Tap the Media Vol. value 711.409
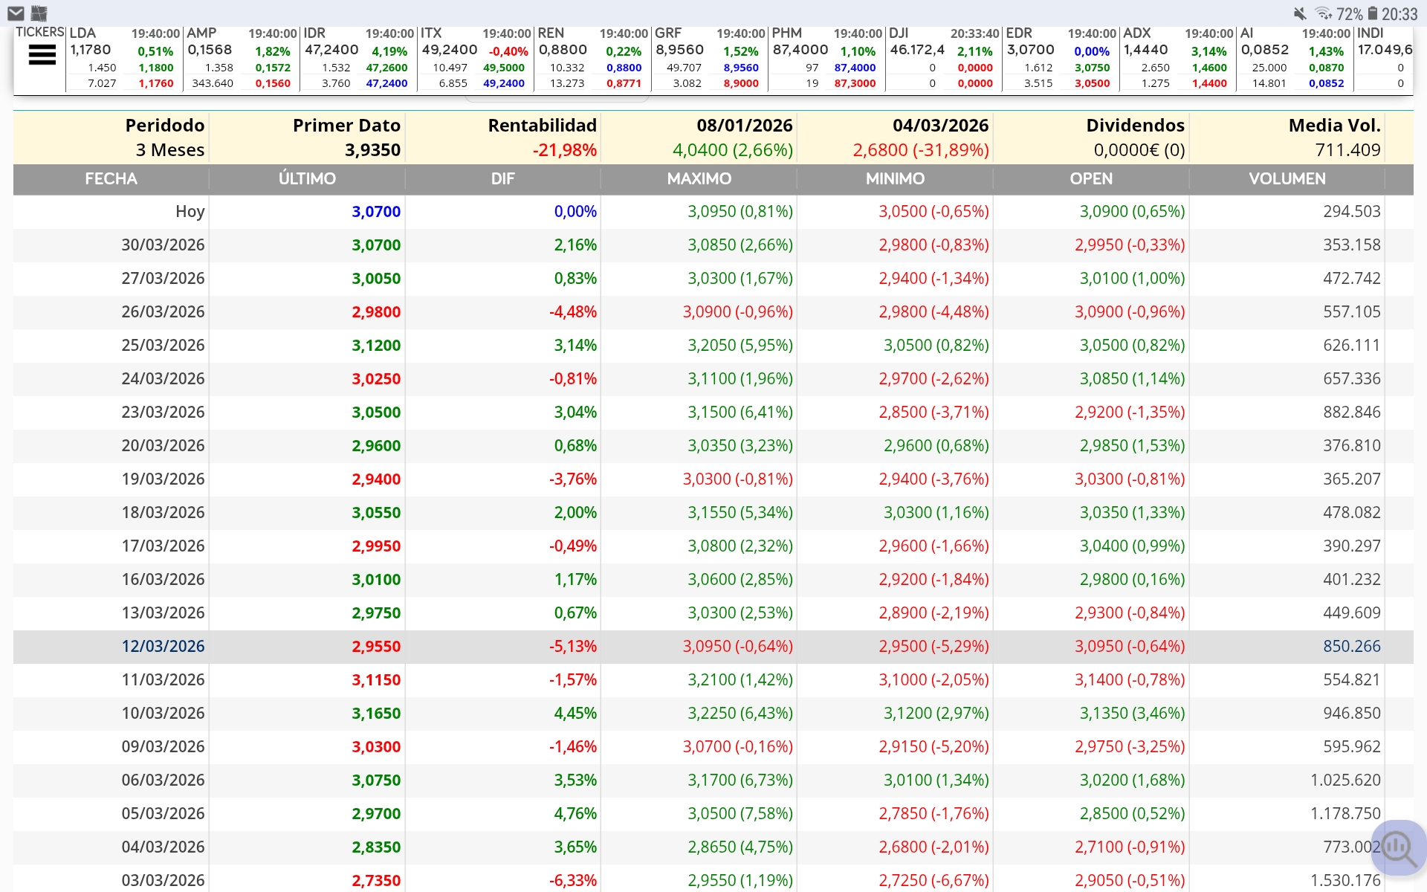Viewport: 1427px width, 892px height. click(1347, 150)
